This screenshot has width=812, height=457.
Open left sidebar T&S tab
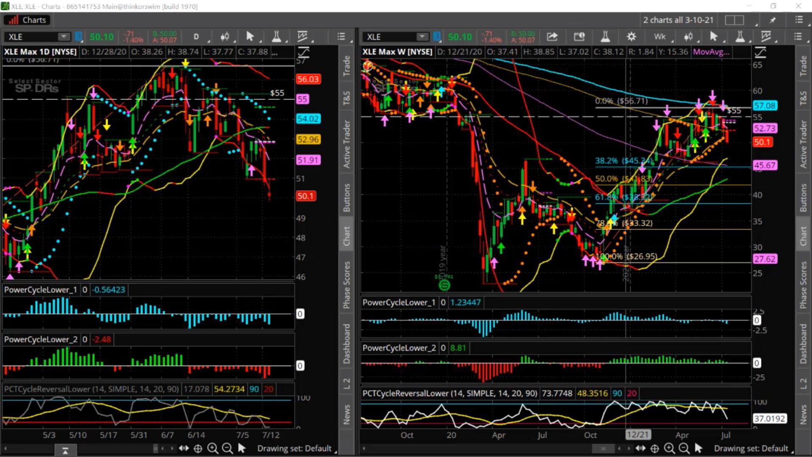(346, 98)
